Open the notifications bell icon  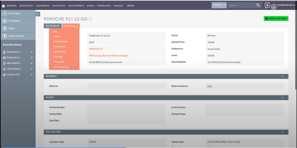point(267,6)
